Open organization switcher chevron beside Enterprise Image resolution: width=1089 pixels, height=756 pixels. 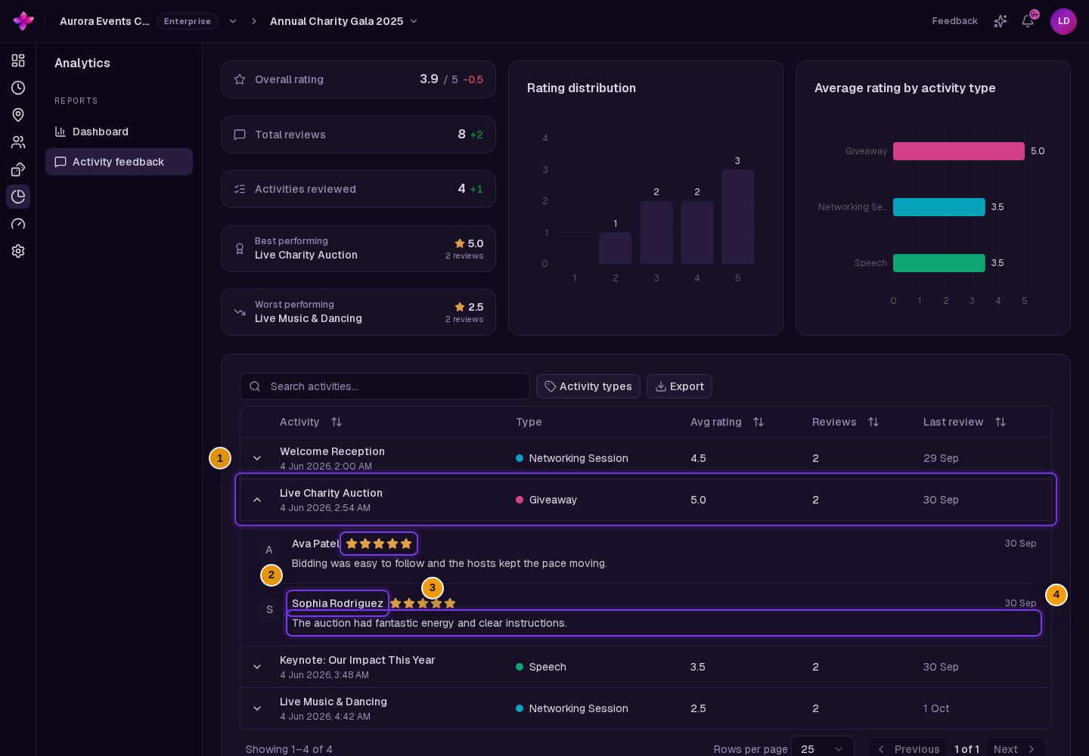(233, 21)
